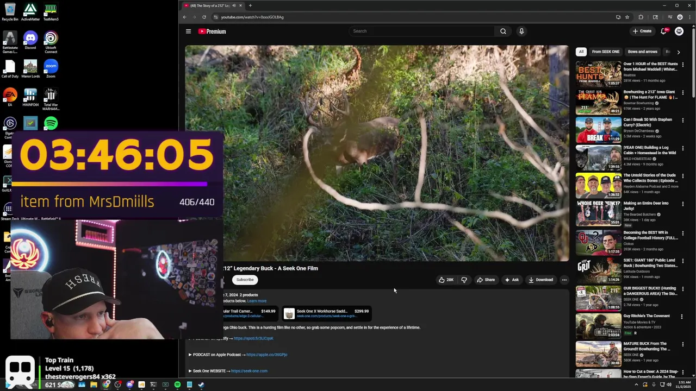The height and width of the screenshot is (391, 696).
Task: Expand PODCAST on Apple Podcast line
Action: pos(238,355)
